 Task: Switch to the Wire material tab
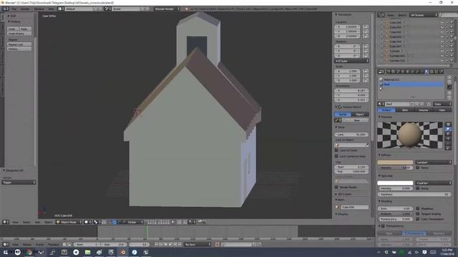[405, 110]
